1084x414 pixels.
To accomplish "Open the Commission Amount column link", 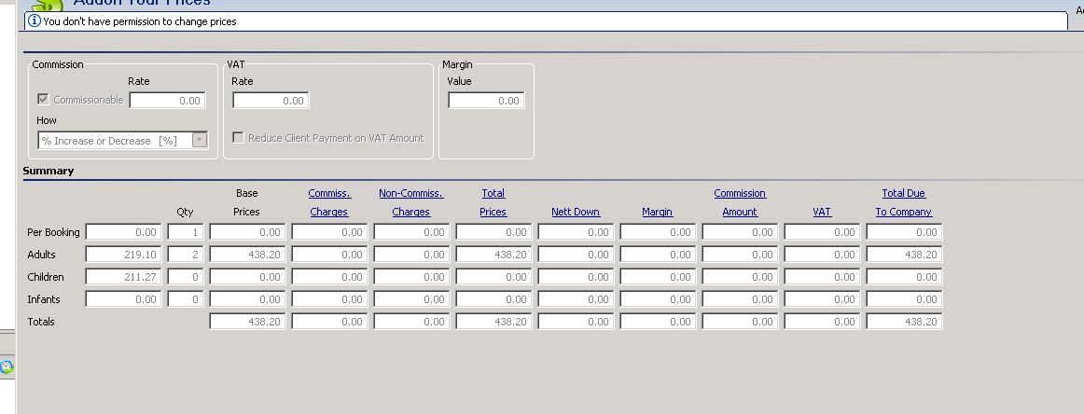I will (740, 202).
